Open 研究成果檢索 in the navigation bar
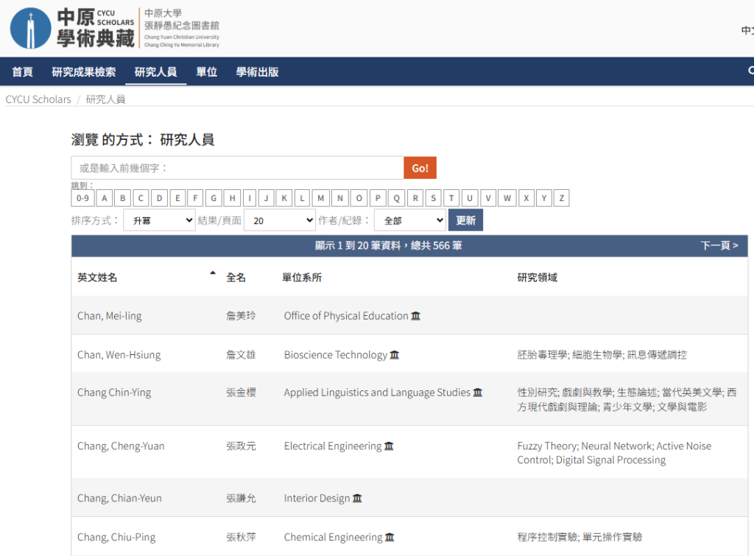Screen dimensions: 754x556 point(83,71)
